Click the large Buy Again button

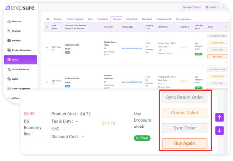185,143
